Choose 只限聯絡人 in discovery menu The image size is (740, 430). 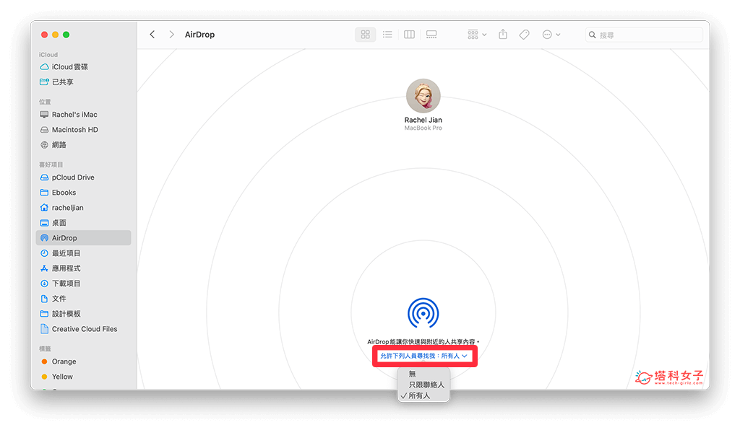423,385
